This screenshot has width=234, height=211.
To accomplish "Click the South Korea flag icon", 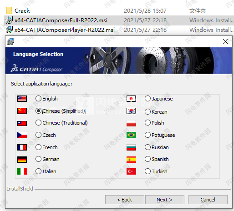I will (x=131, y=111).
